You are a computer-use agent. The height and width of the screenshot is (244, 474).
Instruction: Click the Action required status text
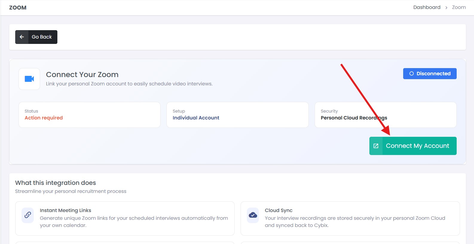click(44, 118)
